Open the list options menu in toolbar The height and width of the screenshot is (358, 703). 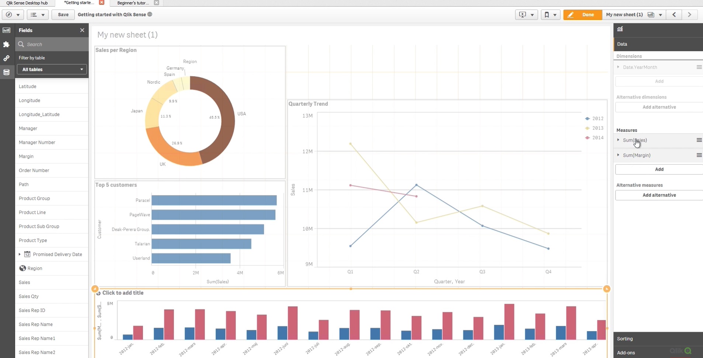(x=34, y=15)
